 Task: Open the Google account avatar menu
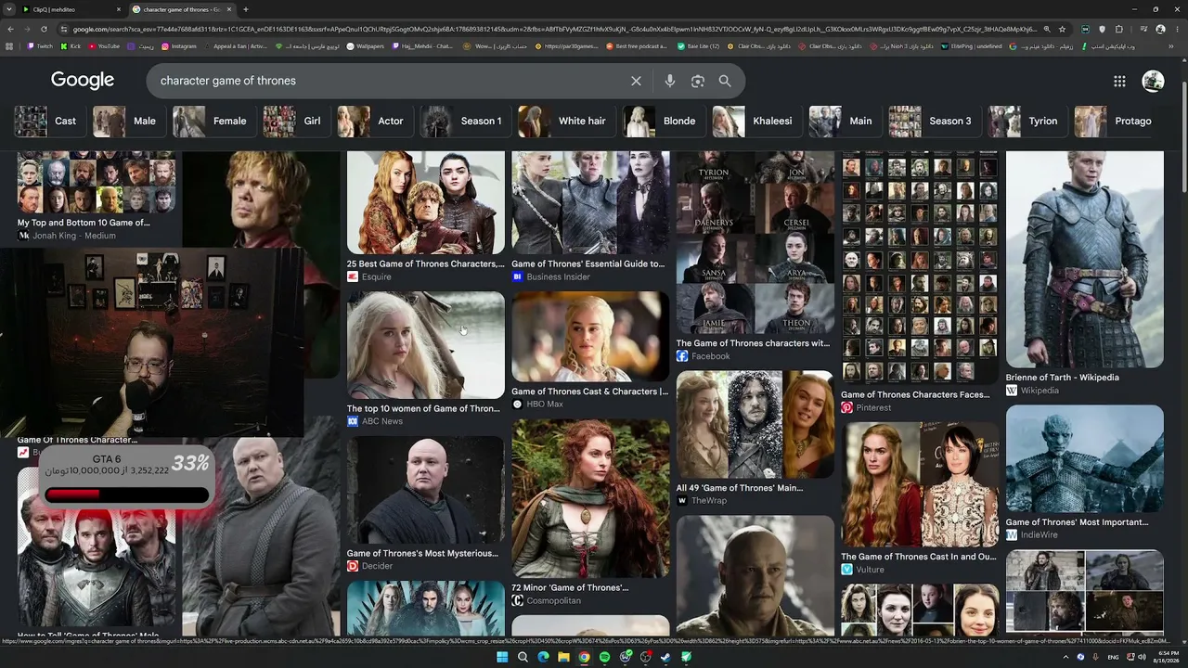1153,81
